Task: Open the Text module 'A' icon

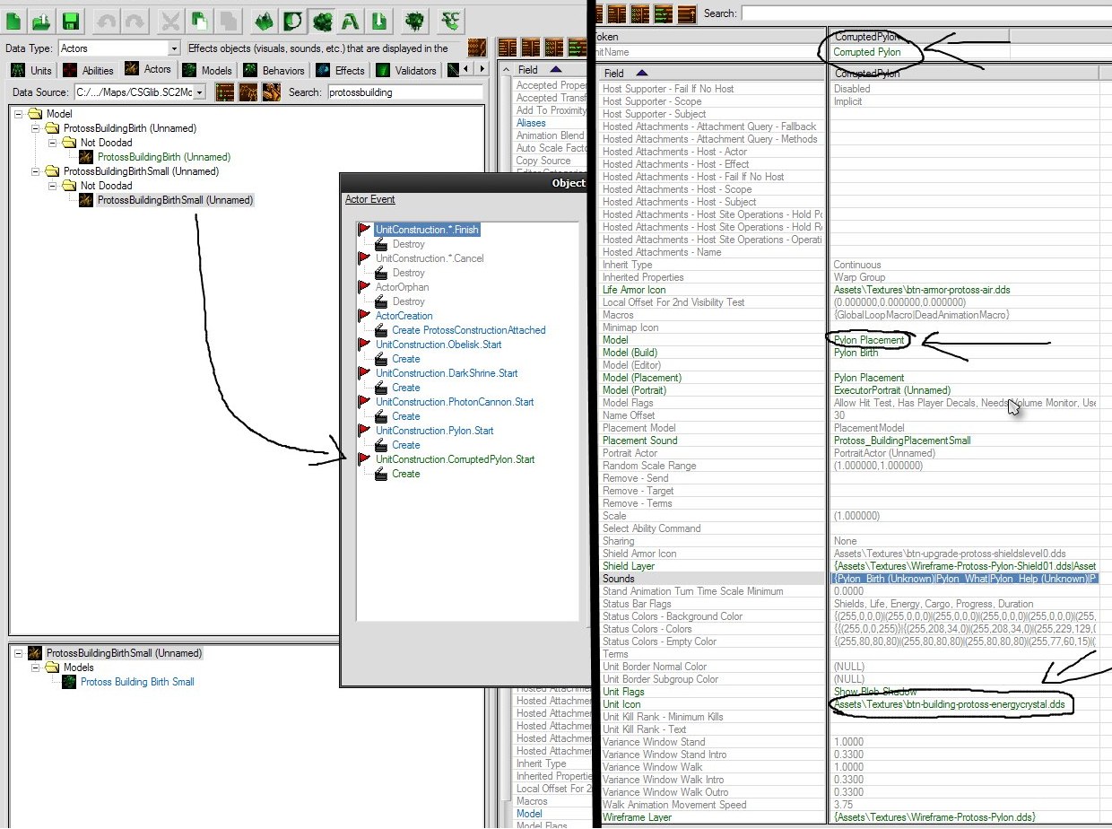Action: 350,19
